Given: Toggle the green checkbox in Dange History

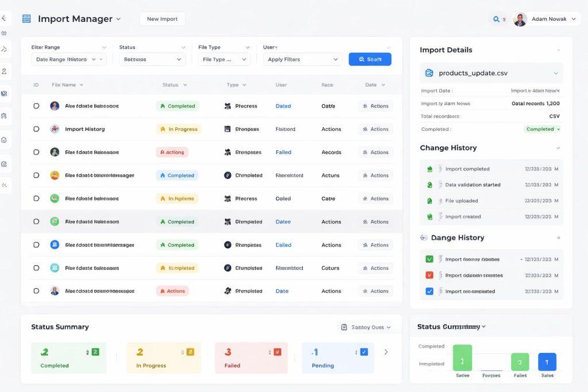Looking at the screenshot, I should point(429,259).
